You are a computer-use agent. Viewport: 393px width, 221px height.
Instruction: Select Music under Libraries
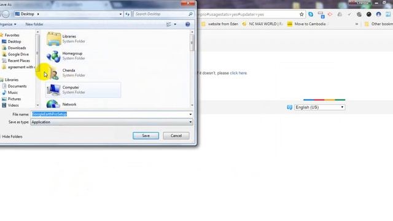10,93
